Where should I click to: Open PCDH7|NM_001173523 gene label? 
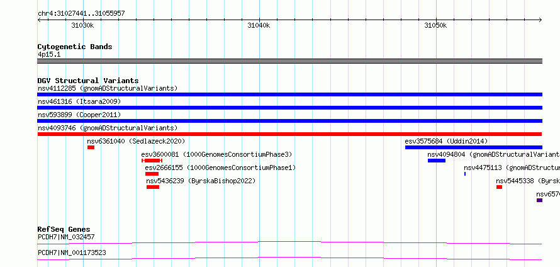(72, 253)
